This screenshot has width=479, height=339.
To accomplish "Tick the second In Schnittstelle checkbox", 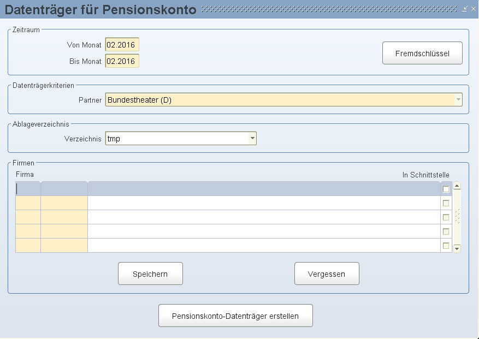I will pos(446,203).
